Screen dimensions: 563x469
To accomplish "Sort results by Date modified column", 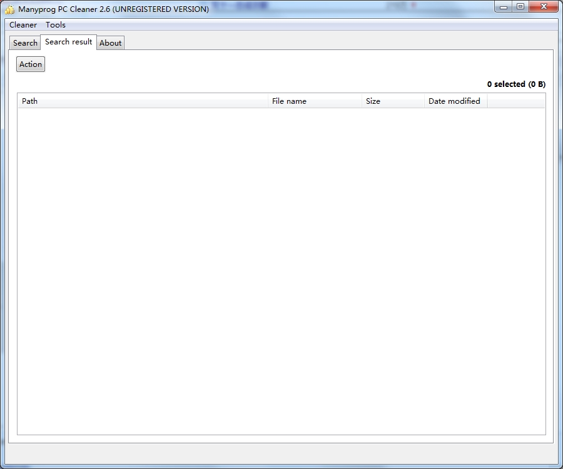I will point(455,101).
